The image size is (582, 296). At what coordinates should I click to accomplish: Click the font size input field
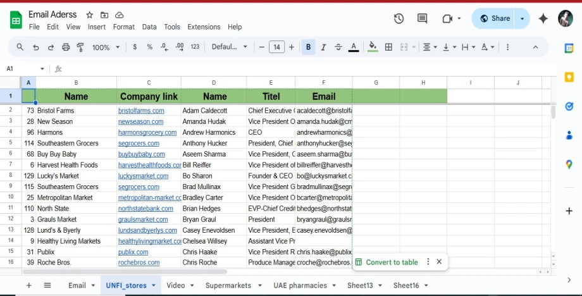point(276,47)
